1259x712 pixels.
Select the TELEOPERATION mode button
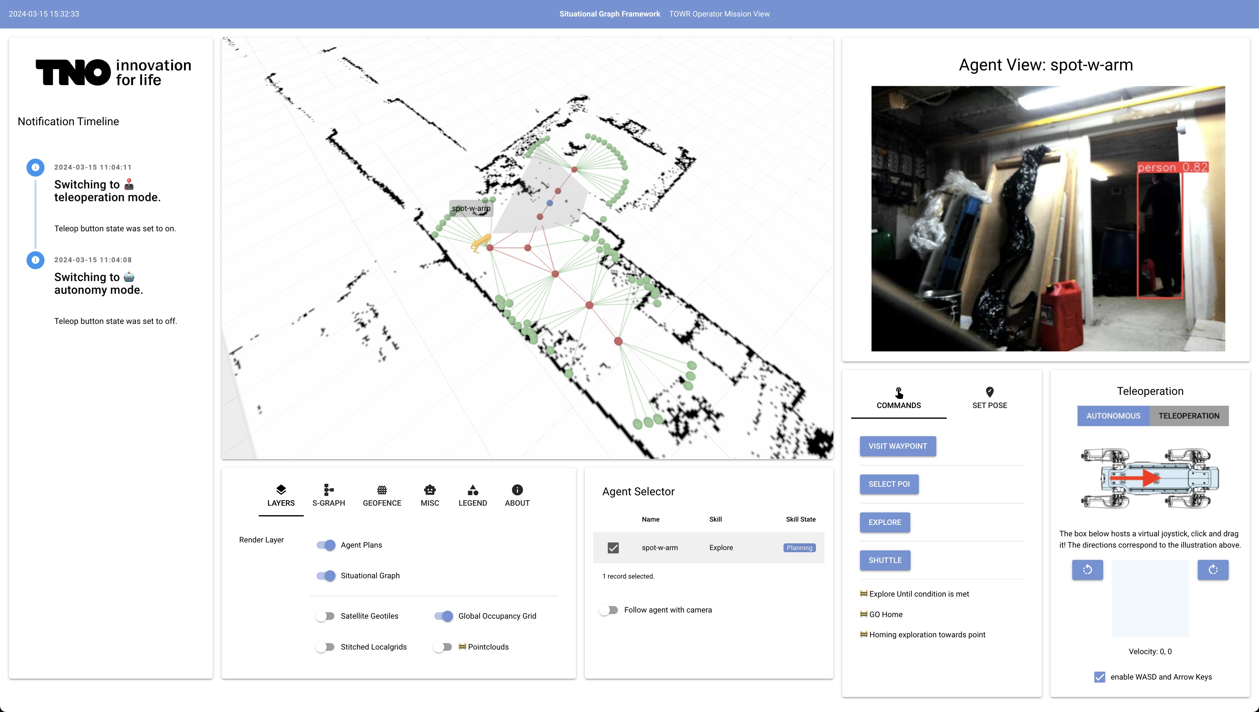pos(1189,416)
